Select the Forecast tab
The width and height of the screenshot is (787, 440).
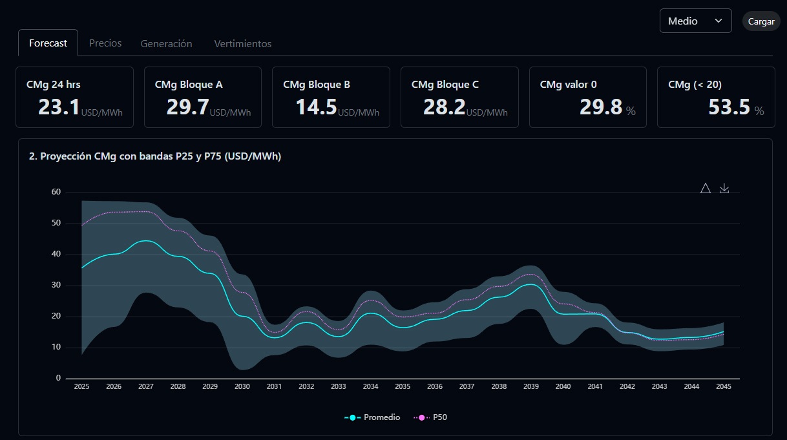[48, 43]
